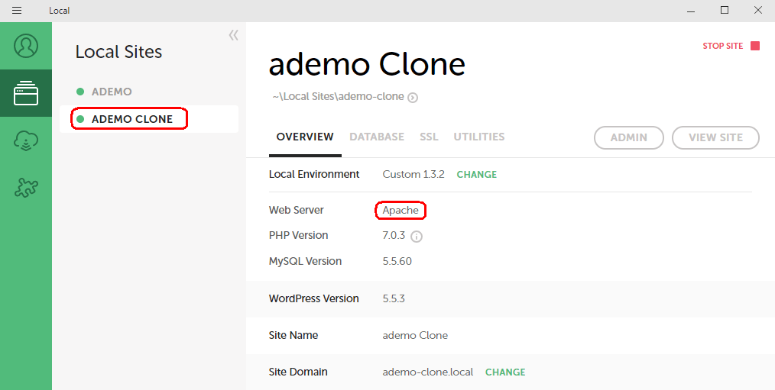Click the PHP version info icon

tap(417, 237)
